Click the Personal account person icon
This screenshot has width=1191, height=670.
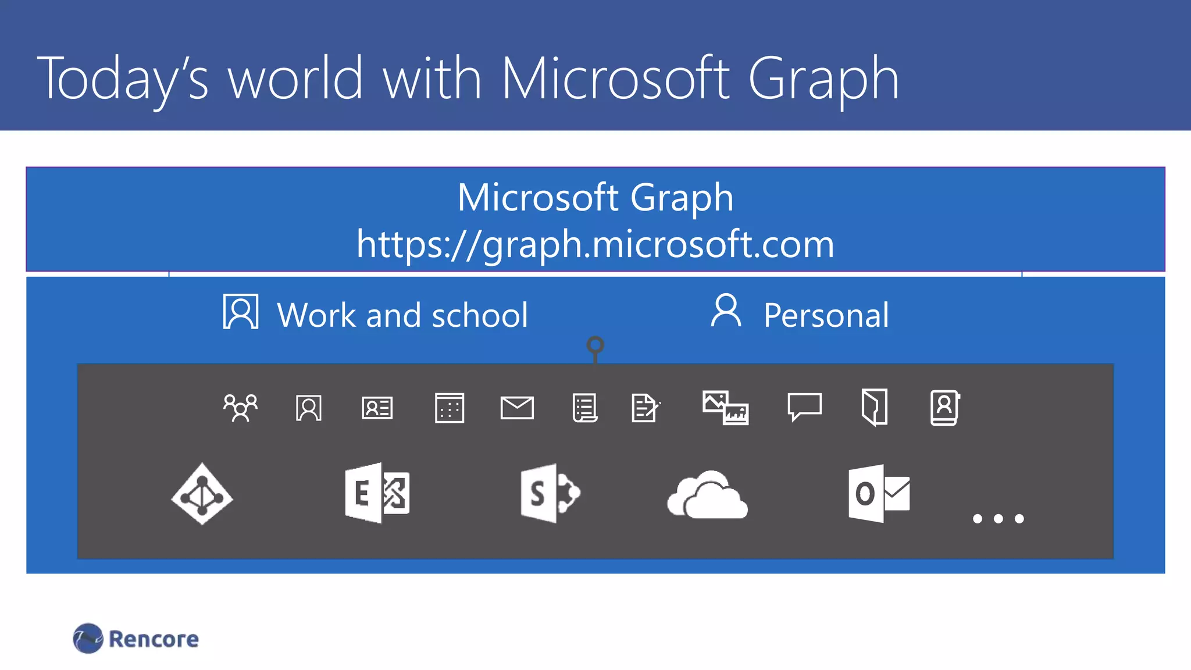[x=726, y=310]
